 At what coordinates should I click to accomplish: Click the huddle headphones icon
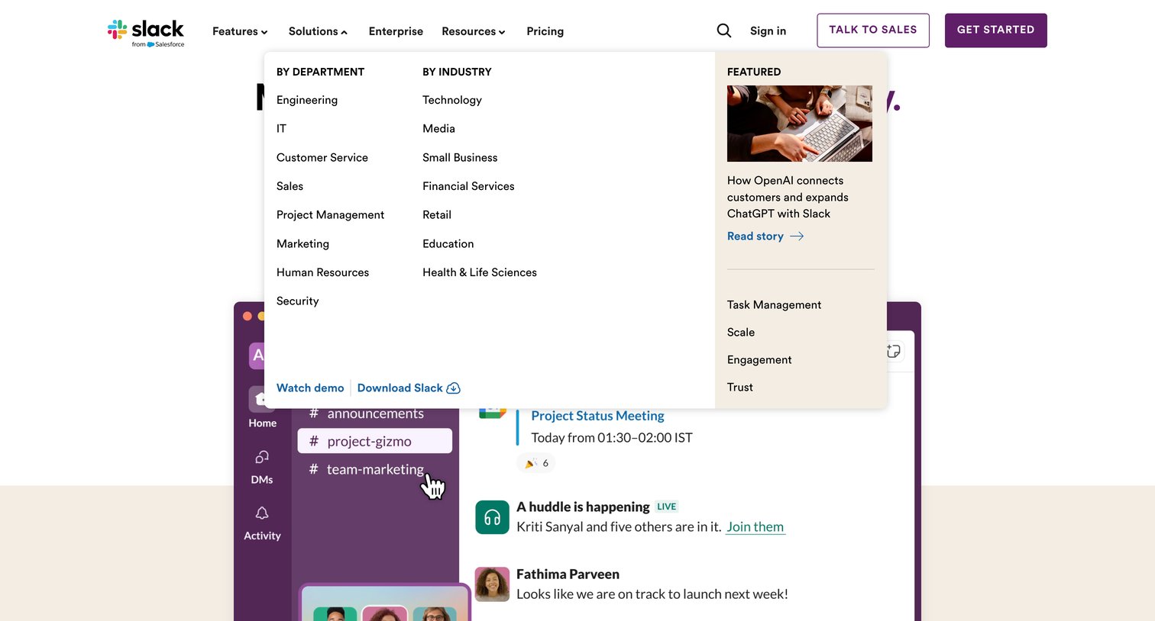(492, 517)
